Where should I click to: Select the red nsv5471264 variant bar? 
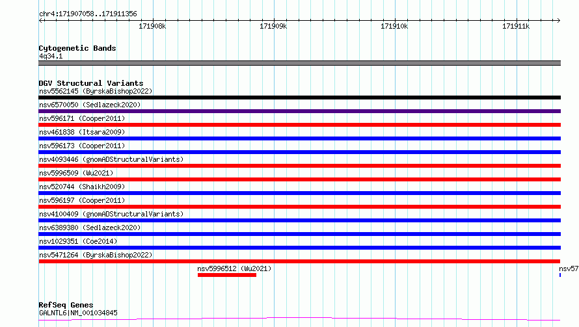(299, 261)
